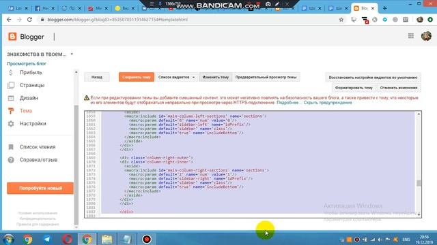The image size is (437, 245).
Task: Open Страницы in the sidebar
Action: (32, 85)
